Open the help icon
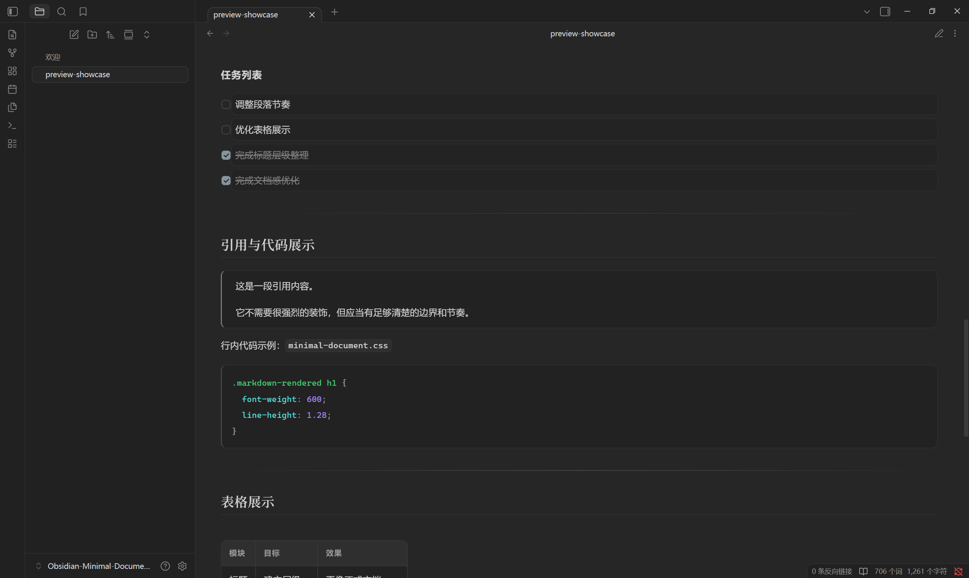 [x=165, y=566]
